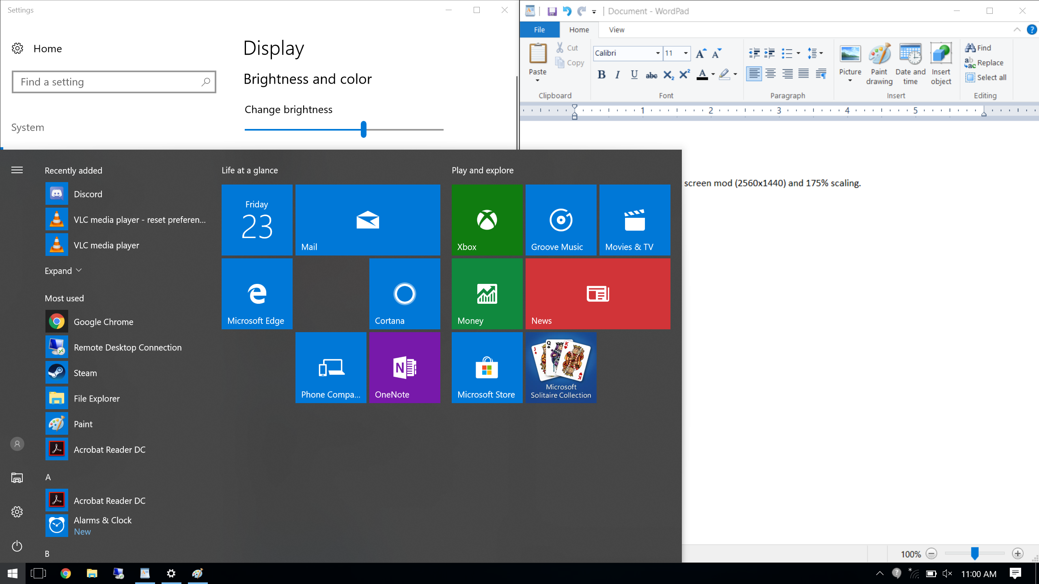Center align the paragraph
Viewport: 1039px width, 584px height.
tap(770, 74)
